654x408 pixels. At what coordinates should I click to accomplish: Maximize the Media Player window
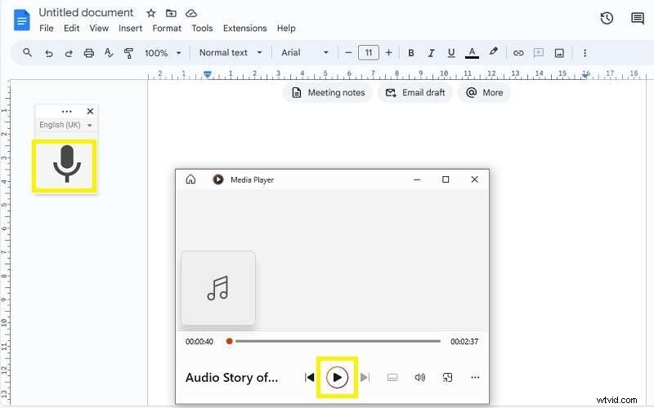click(446, 180)
